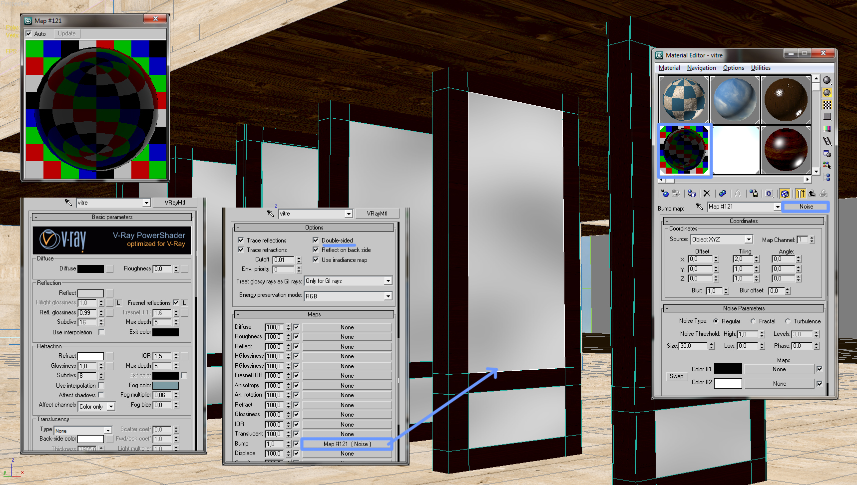
Task: Click the Go to Parent icon
Action: 812,194
